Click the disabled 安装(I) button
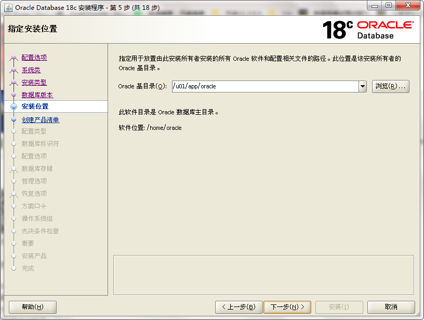 339,307
